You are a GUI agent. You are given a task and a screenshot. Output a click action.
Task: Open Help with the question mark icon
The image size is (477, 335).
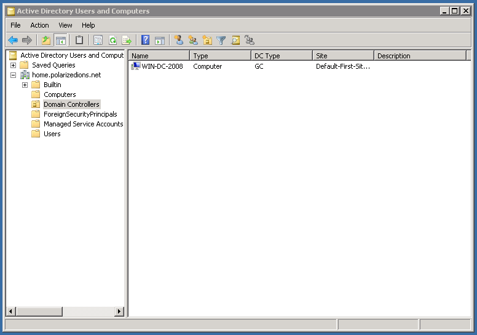click(146, 40)
